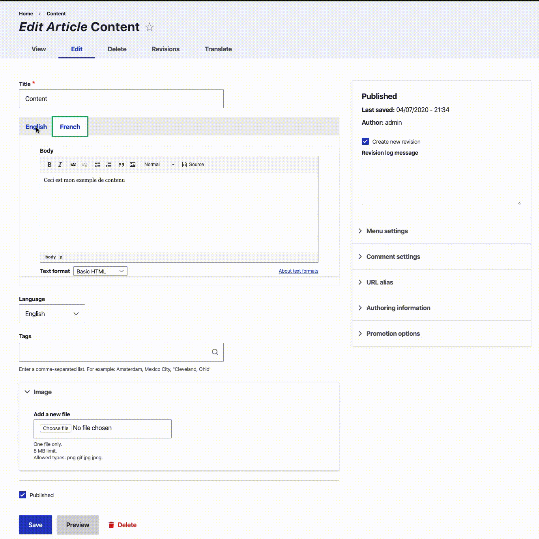Uncheck the Create new revision checkbox
The width and height of the screenshot is (539, 539).
pos(365,141)
